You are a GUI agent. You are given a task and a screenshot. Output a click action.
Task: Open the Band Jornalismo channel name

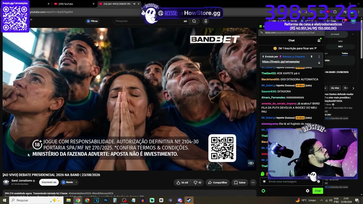tap(22, 181)
